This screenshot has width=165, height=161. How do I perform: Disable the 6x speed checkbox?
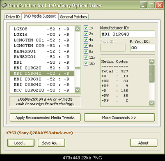[86, 46]
